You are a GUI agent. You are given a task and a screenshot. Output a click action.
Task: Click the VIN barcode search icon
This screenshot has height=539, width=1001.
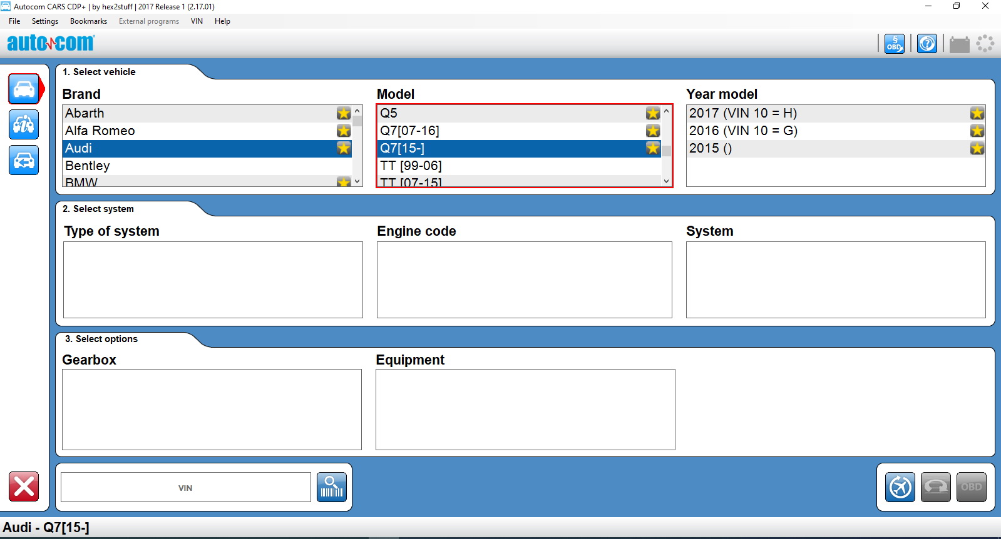pos(331,486)
